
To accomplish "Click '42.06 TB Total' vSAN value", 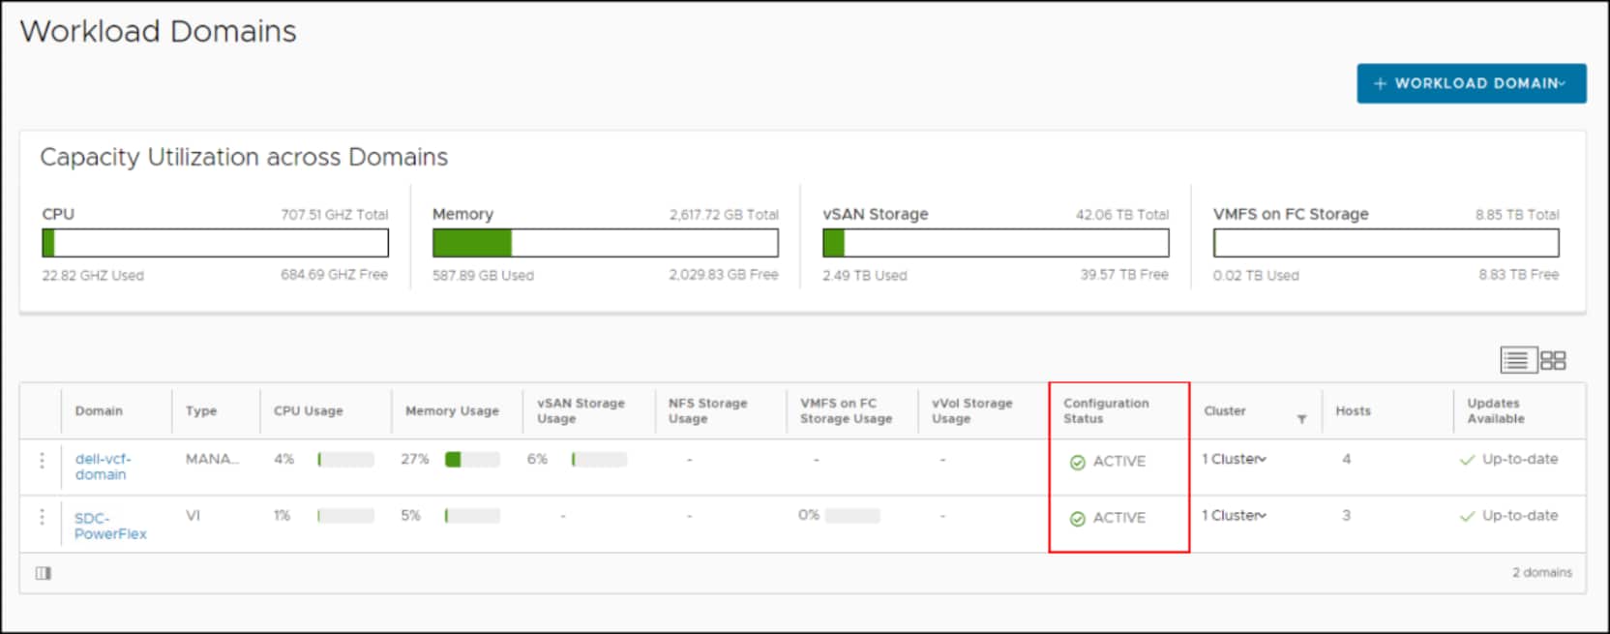I will (x=1122, y=215).
